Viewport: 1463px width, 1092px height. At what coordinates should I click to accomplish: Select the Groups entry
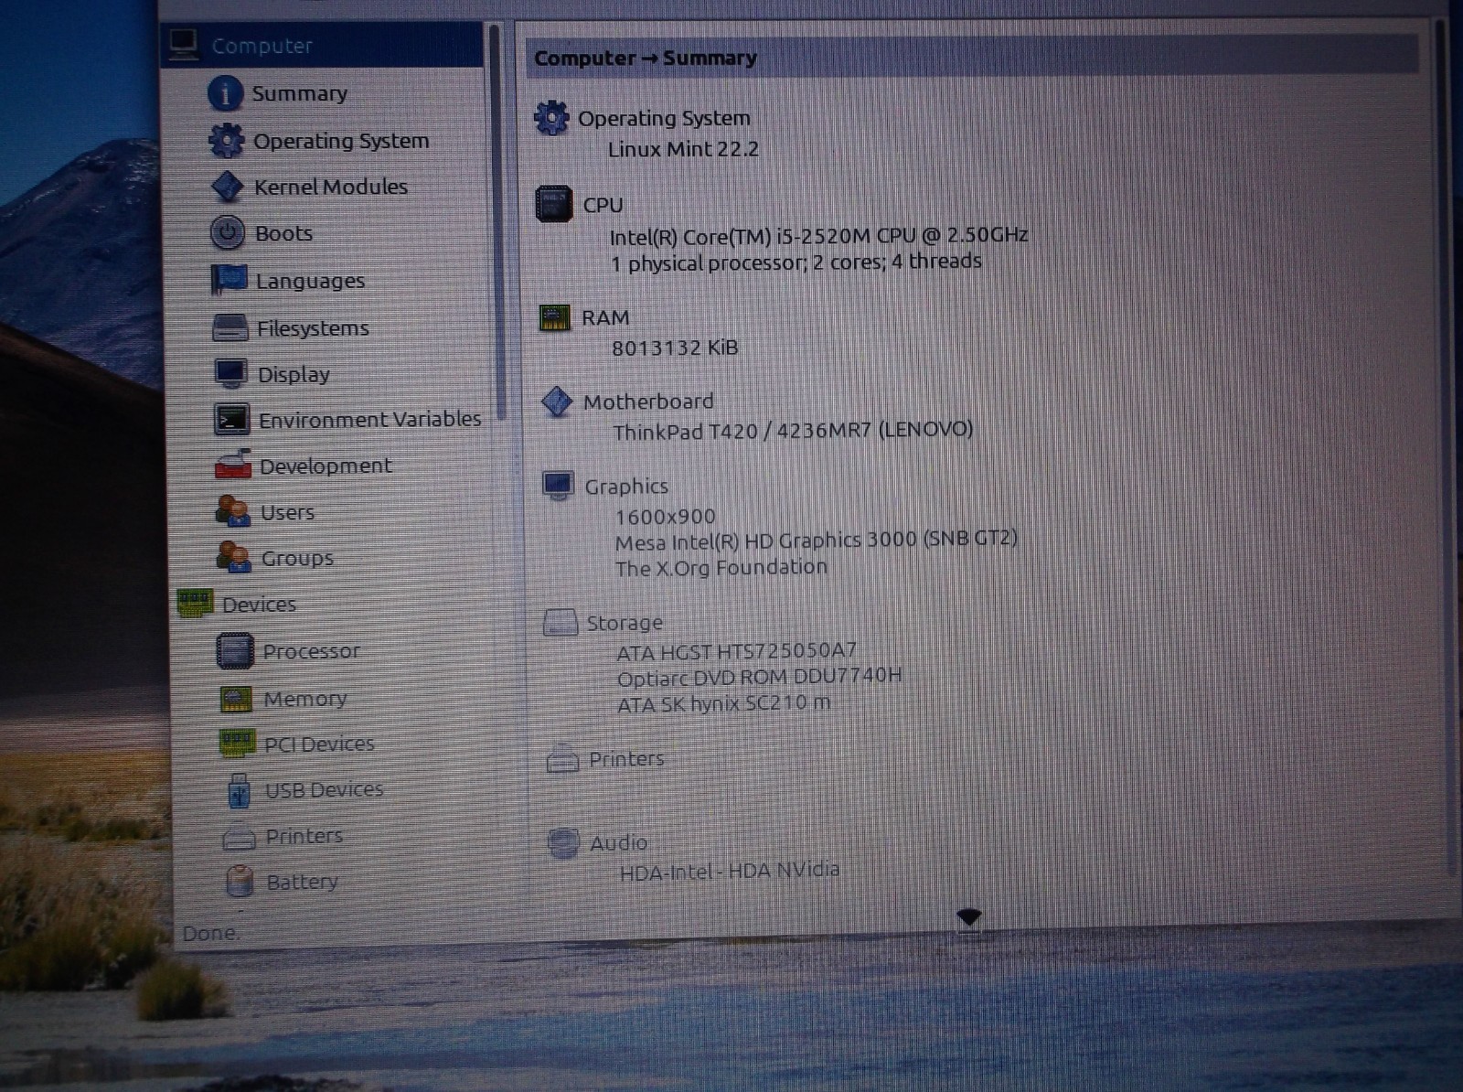(296, 559)
